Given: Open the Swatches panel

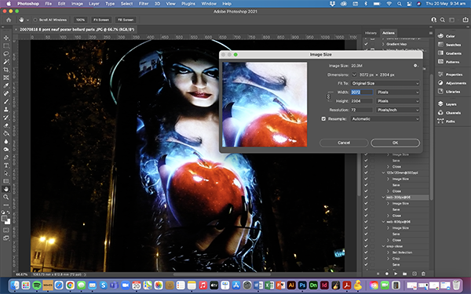Looking at the screenshot, I should pos(449,45).
